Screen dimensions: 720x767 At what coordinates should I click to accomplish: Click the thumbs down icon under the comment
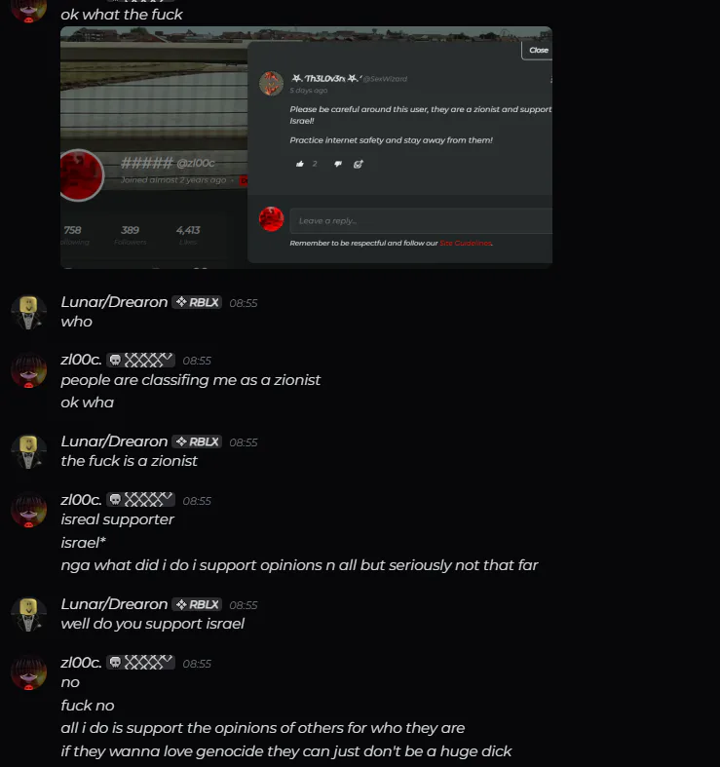[337, 164]
